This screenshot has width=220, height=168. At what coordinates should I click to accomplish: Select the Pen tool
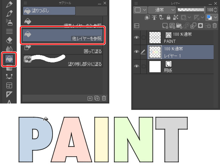9,5
